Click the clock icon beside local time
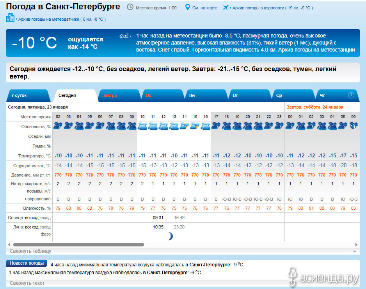This screenshot has width=366, height=289. [130, 7]
